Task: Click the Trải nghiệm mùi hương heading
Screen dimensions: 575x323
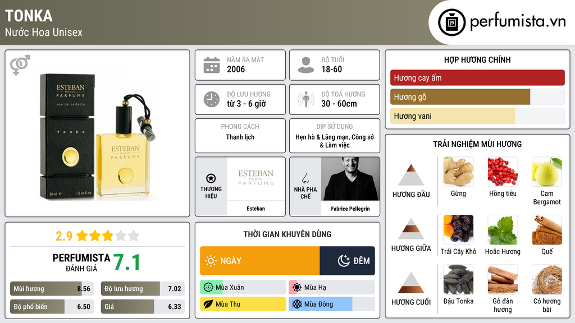Action: pyautogui.click(x=477, y=144)
